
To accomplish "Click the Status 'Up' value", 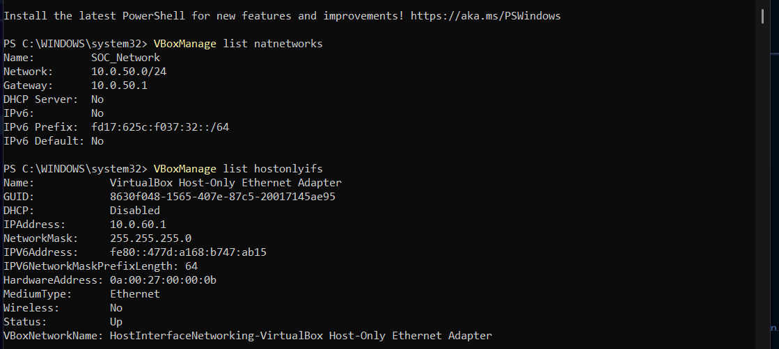I will pyautogui.click(x=116, y=322).
